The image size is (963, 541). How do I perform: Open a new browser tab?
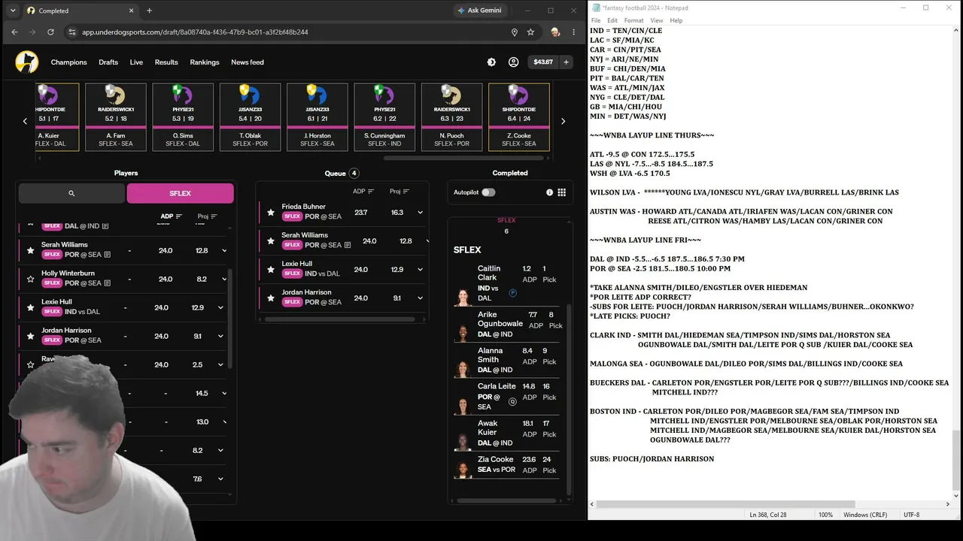(149, 11)
